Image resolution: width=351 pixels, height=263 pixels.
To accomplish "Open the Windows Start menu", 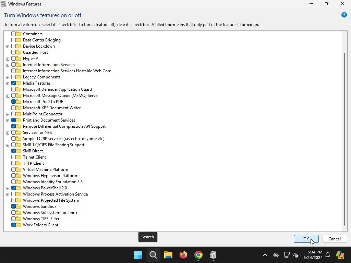I will click(138, 255).
